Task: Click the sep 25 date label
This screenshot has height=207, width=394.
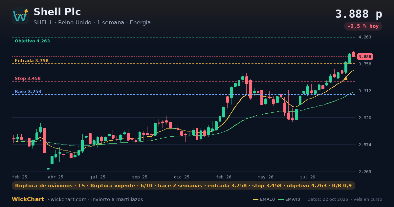Action: [140, 177]
